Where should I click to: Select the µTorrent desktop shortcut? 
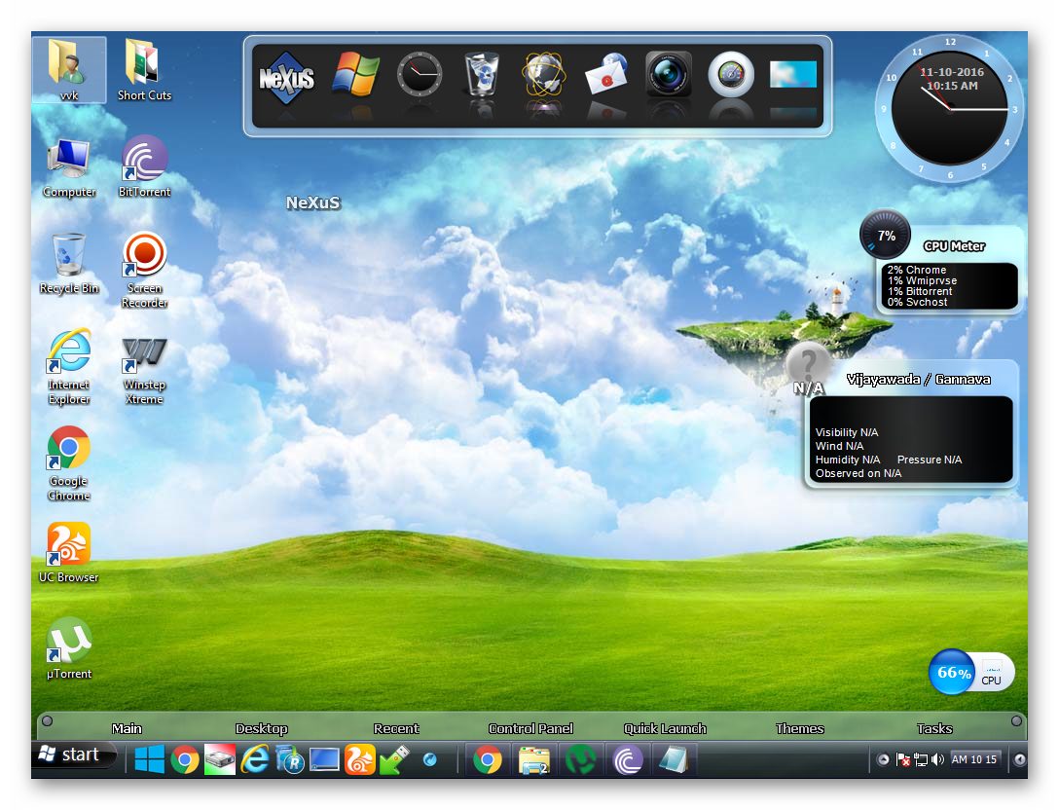pyautogui.click(x=69, y=647)
